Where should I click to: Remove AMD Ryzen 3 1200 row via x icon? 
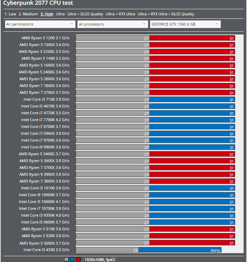[x=72, y=38]
